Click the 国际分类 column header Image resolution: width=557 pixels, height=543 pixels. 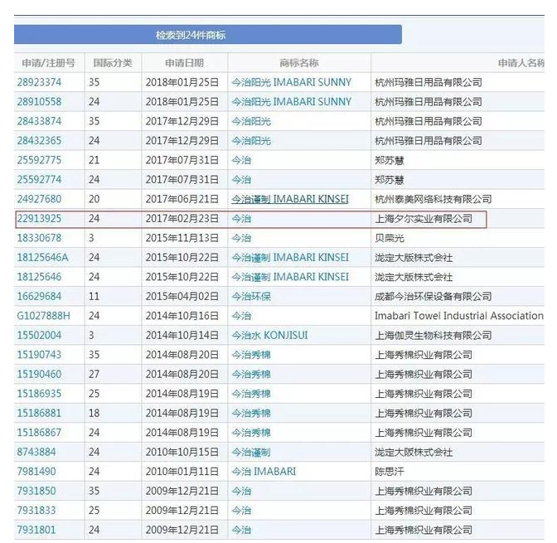112,63
